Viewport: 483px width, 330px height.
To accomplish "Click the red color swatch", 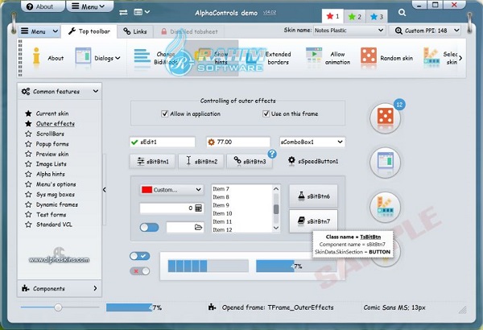I will (147, 190).
